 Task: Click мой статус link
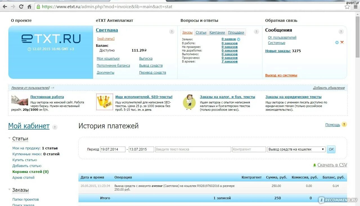click(106, 39)
